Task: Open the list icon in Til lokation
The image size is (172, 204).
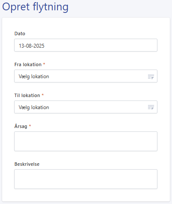Action: pos(151,107)
